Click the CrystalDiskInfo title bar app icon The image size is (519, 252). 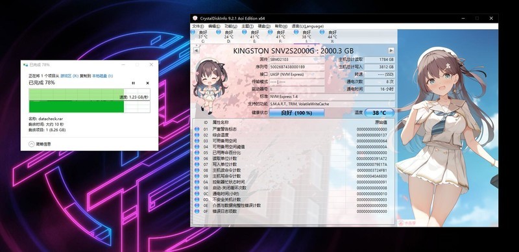tap(195, 18)
